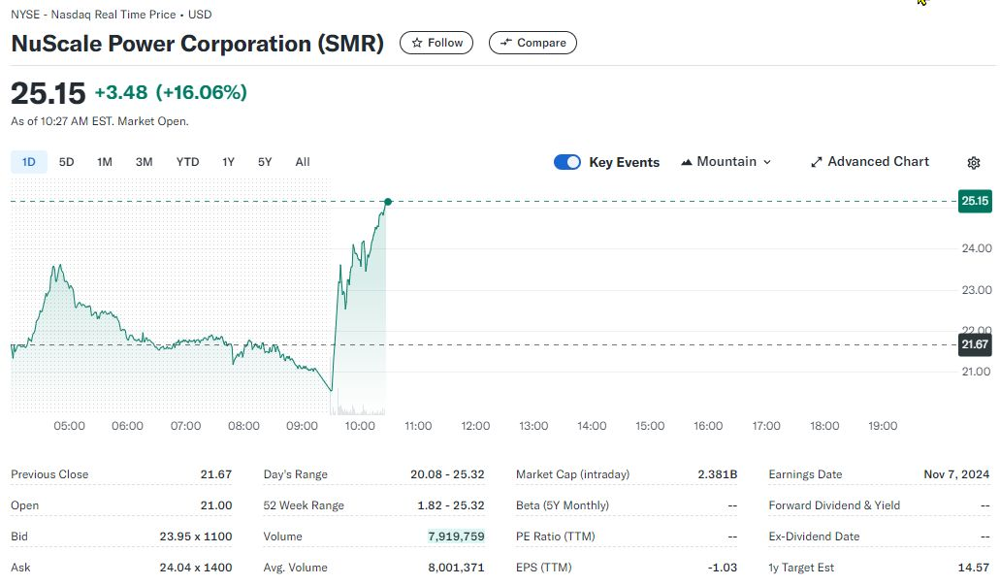Click the 10:00 time label on chart axis
The image size is (1000, 585).
360,426
